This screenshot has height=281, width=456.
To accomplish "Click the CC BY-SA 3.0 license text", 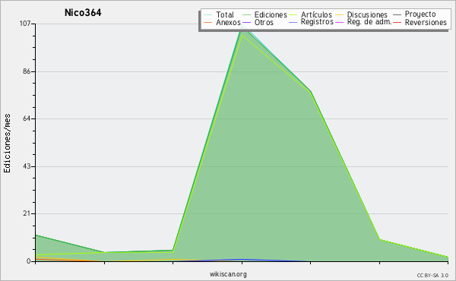I will (x=432, y=276).
